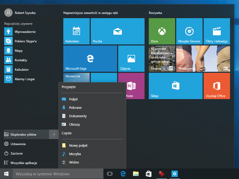
Task: Click Zasilanie to open power options
Action: 15,153
